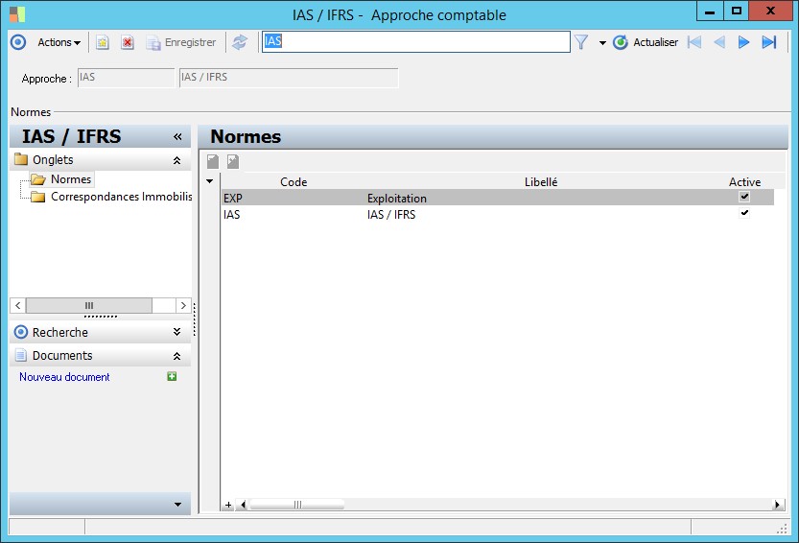The width and height of the screenshot is (799, 543).
Task: Click the first grid toolbar icon above Code
Action: pyautogui.click(x=213, y=161)
